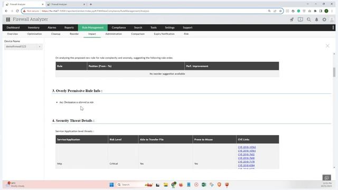The width and height of the screenshot is (338, 190).
Task: Reload the current page
Action: pos(17,11)
